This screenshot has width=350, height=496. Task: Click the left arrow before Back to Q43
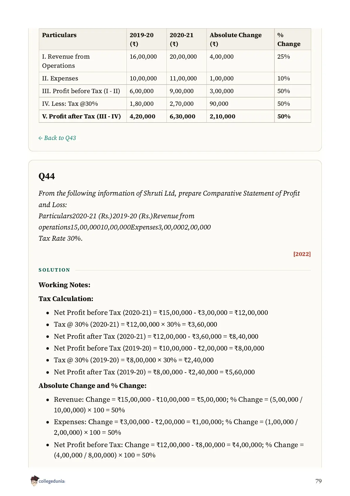40,138
